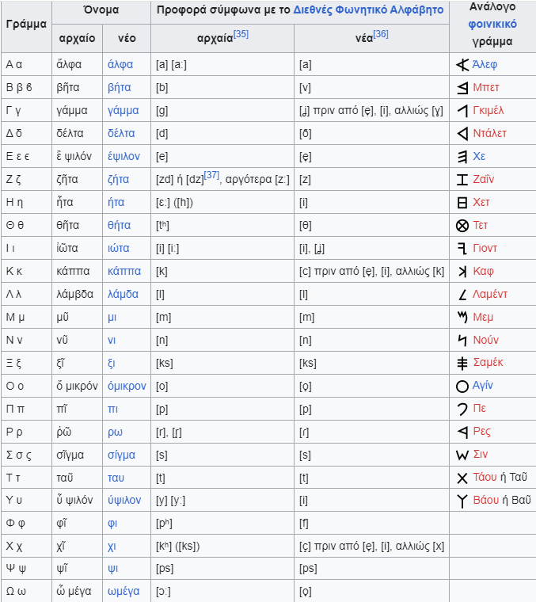Open the όμικρον link

(127, 386)
